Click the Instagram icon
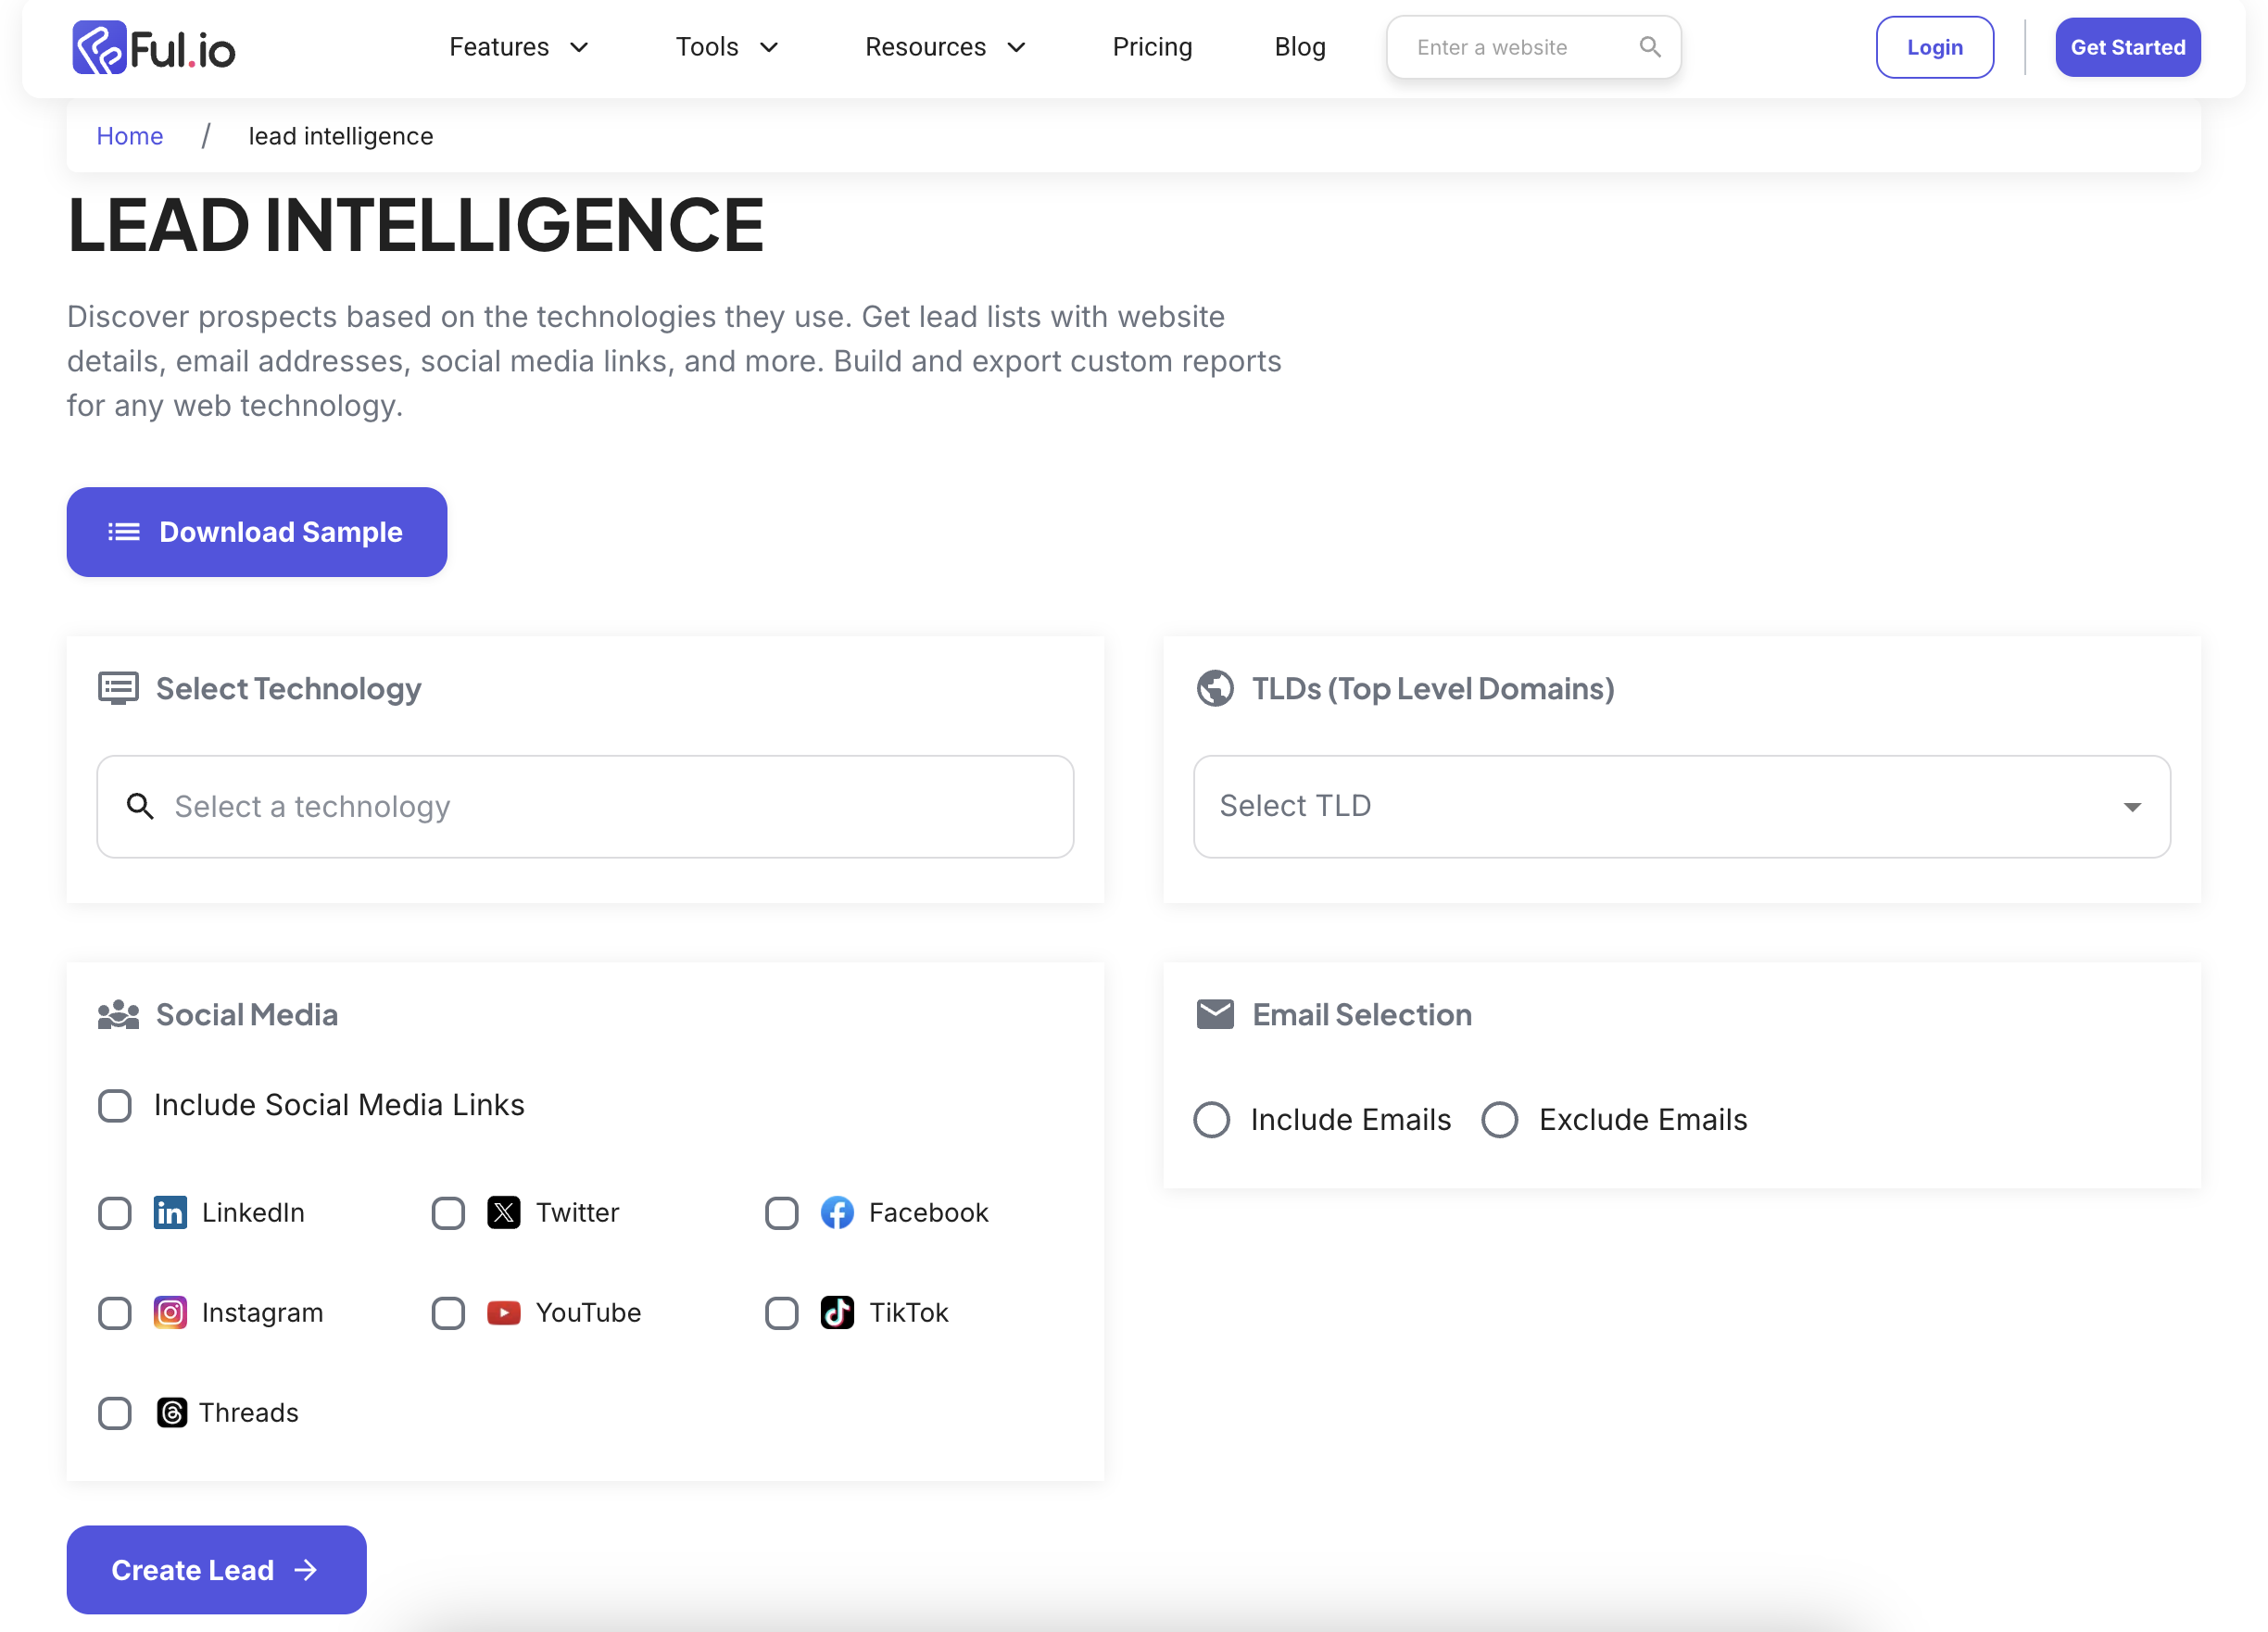Screen dimensions: 2268x1632 click(170, 1312)
